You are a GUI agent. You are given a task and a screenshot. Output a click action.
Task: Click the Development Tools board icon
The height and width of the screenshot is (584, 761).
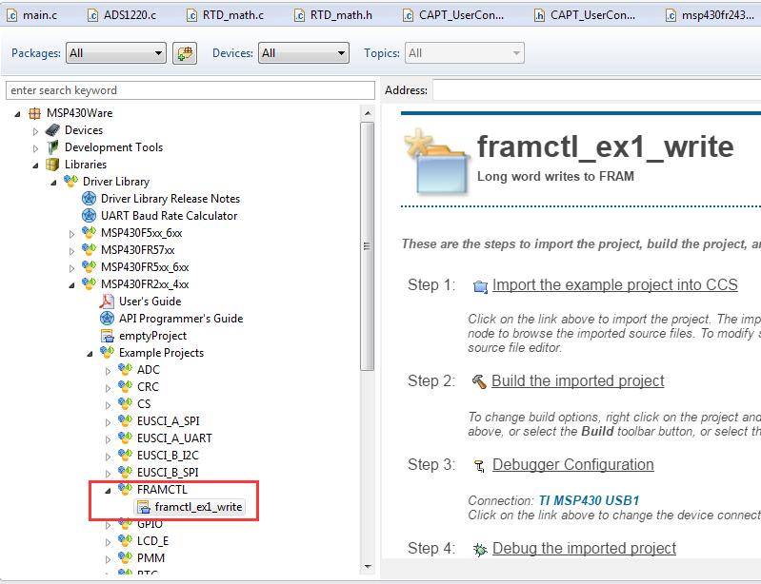point(52,146)
